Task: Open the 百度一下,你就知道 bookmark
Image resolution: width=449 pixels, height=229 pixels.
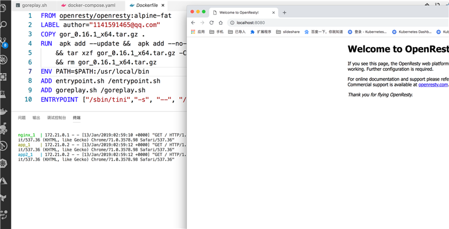Action: [x=324, y=32]
